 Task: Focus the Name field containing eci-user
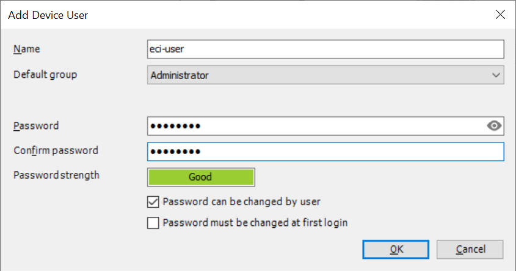click(x=325, y=49)
